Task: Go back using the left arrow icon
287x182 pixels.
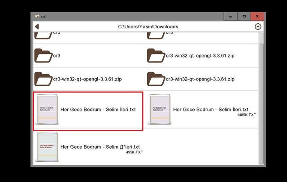Action: point(37,27)
